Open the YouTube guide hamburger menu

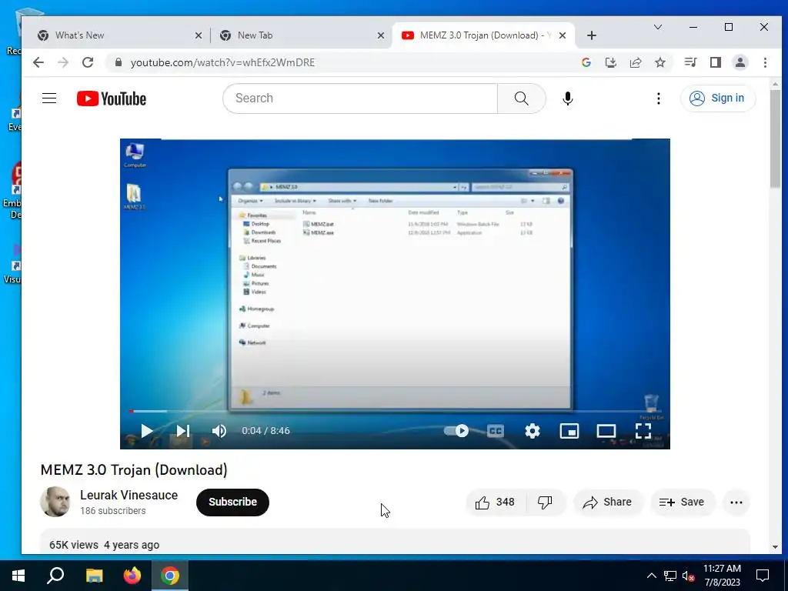pyautogui.click(x=49, y=98)
